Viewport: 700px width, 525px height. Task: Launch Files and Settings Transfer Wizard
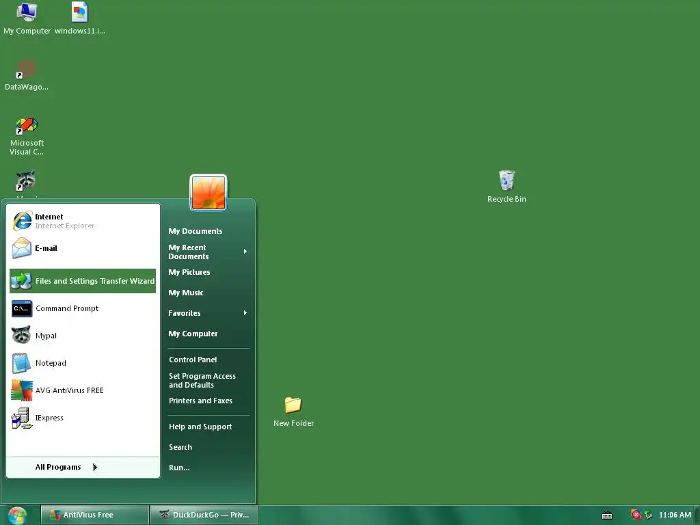click(x=83, y=281)
